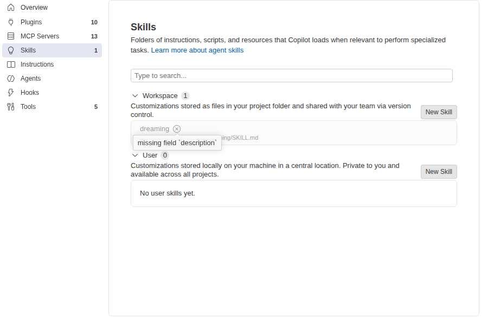Click the error icon next to dreaming
Viewport: 488px width, 325px height.
177,129
